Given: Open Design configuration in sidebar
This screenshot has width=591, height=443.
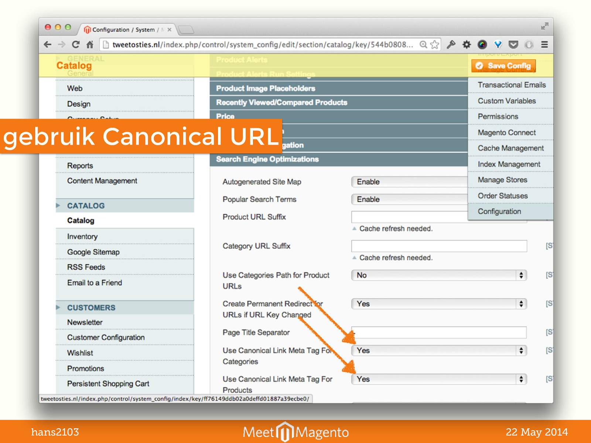Looking at the screenshot, I should [125, 104].
